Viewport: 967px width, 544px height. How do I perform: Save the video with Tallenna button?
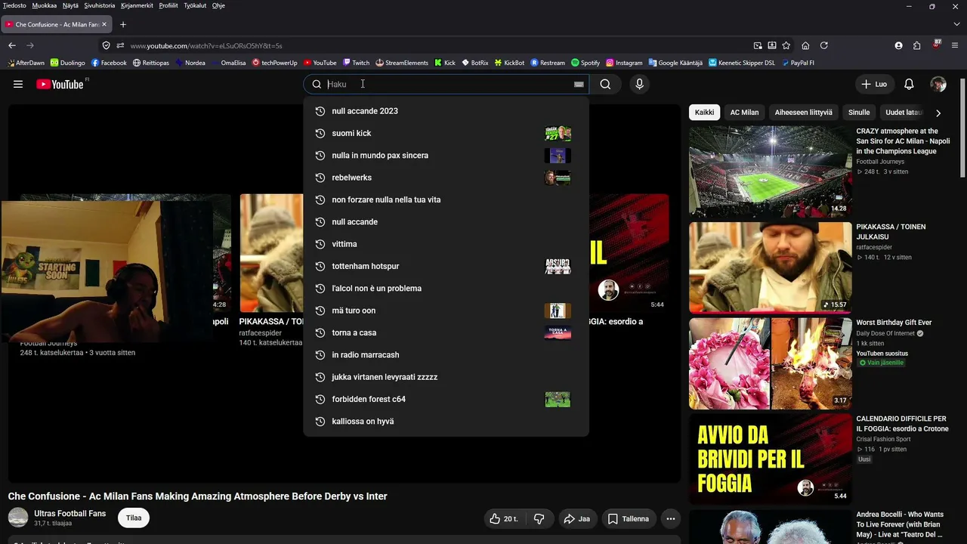tap(629, 519)
